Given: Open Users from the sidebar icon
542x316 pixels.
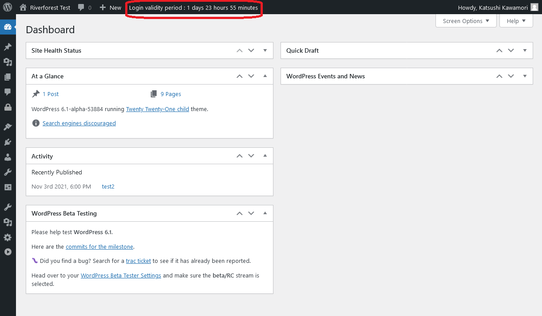Looking at the screenshot, I should [x=8, y=157].
